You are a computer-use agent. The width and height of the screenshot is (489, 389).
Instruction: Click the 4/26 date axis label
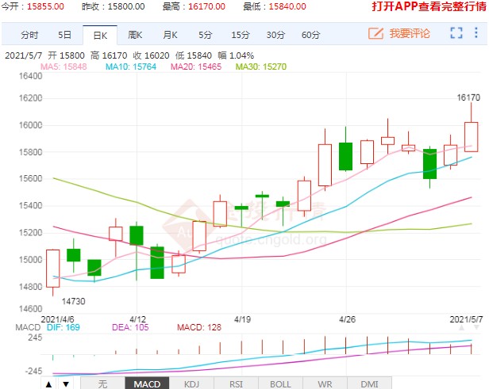347,319
